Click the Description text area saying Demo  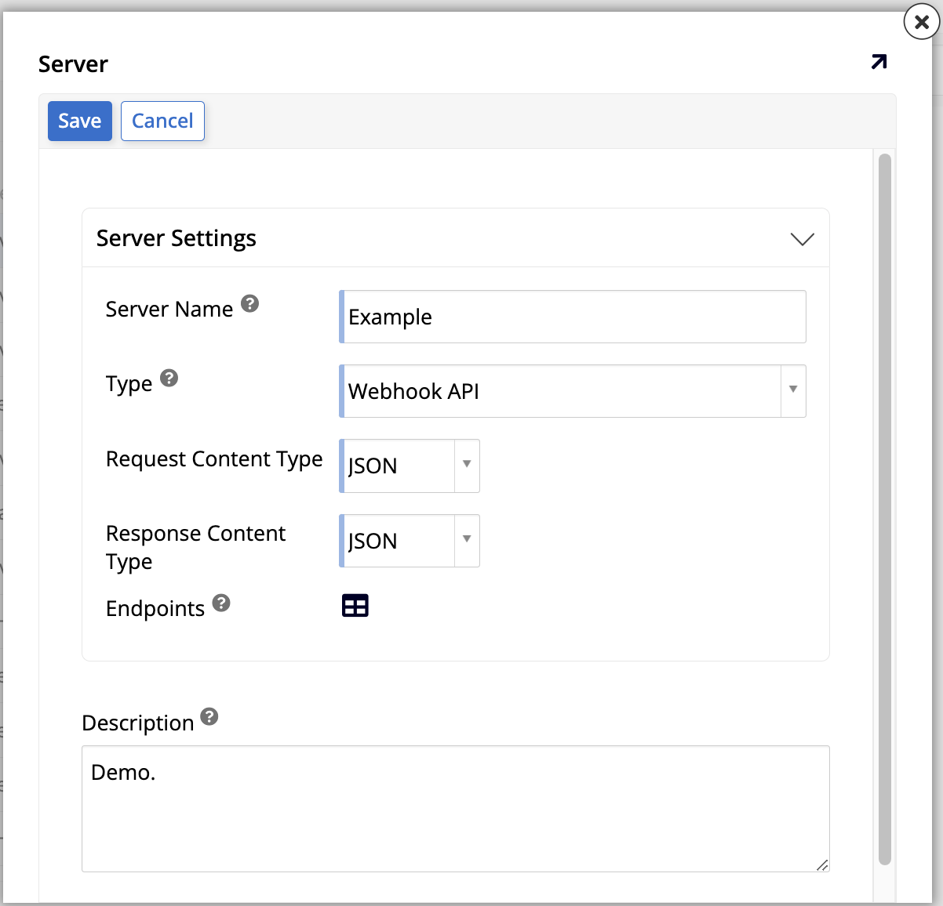coord(455,807)
